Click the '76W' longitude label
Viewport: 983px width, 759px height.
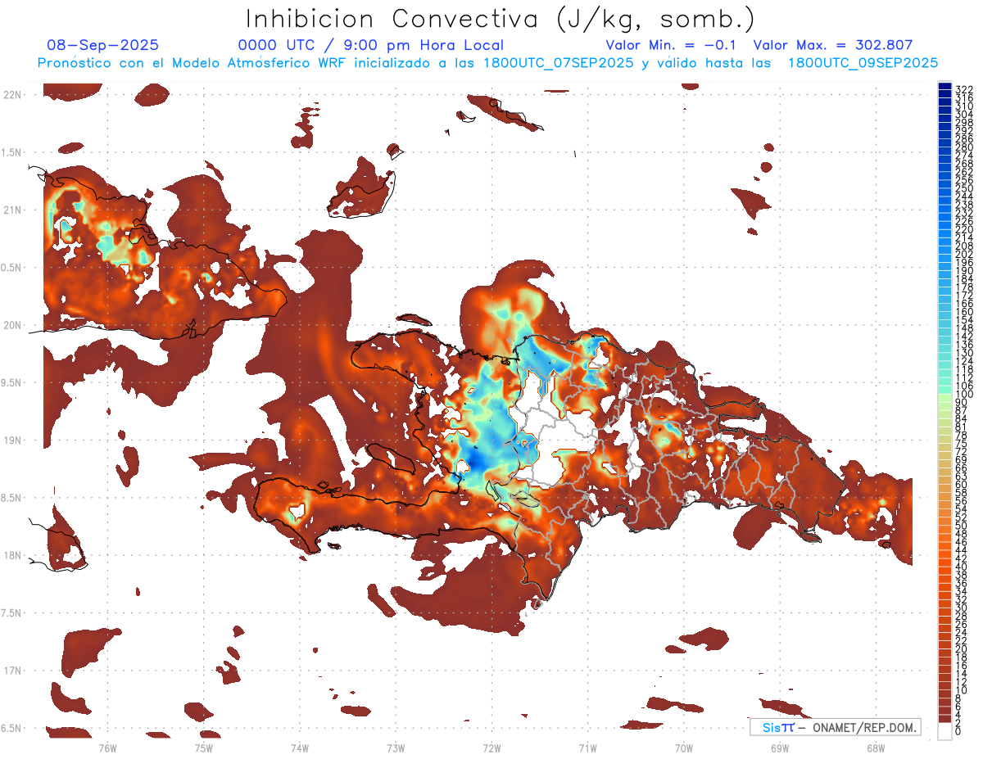107,748
